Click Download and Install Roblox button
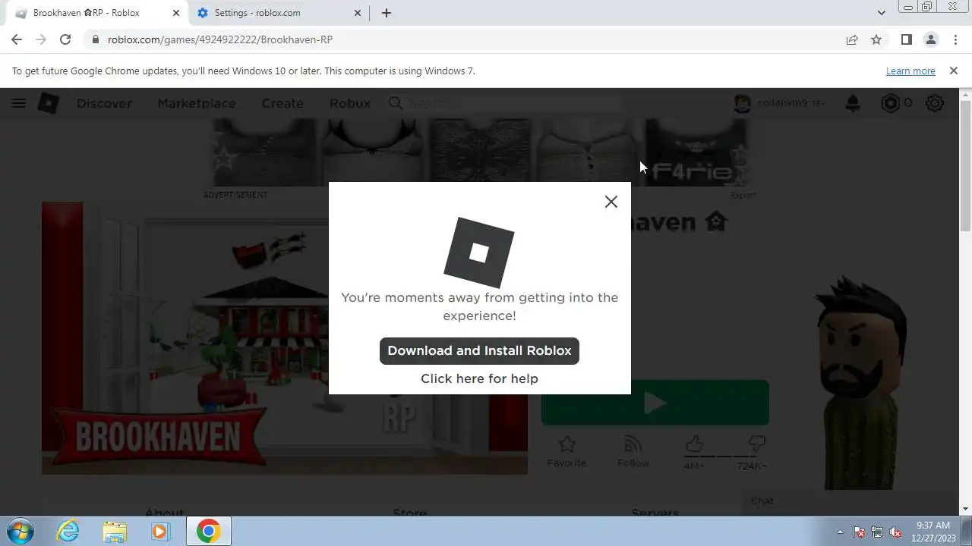 pos(479,350)
